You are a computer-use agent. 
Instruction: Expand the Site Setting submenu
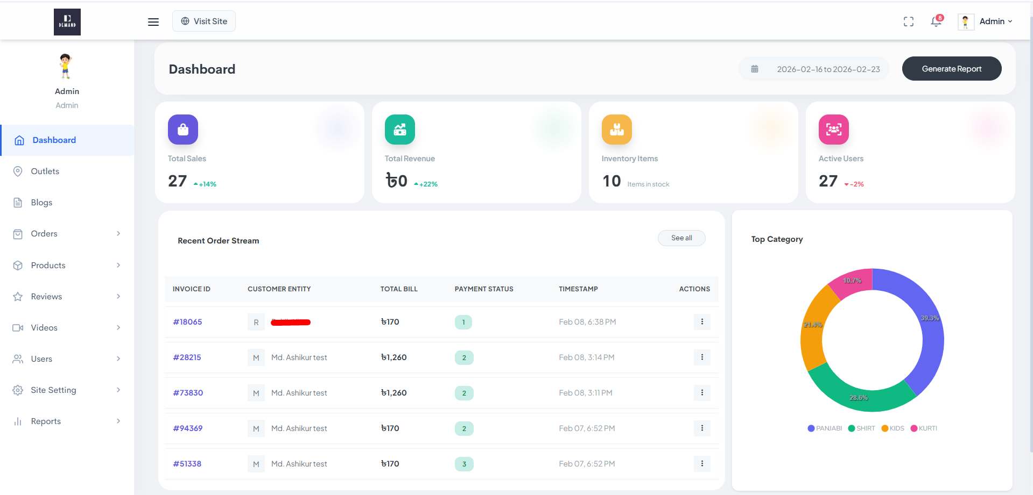67,390
